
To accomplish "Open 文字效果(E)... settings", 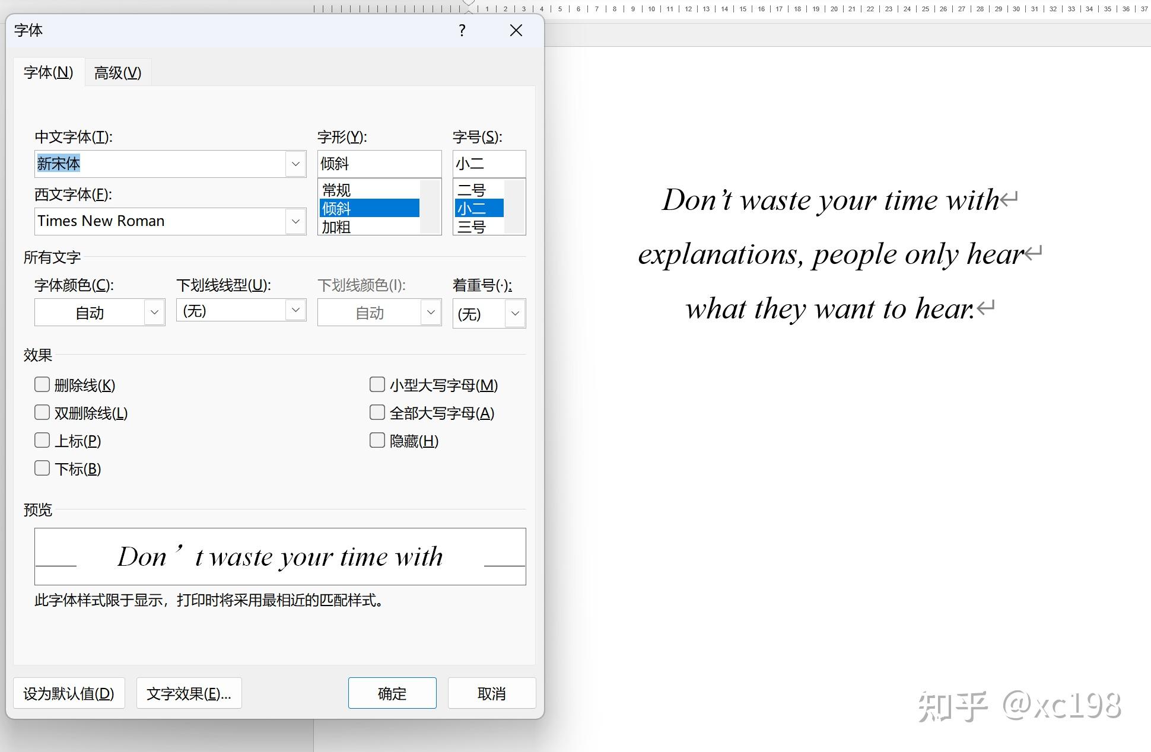I will [x=189, y=693].
